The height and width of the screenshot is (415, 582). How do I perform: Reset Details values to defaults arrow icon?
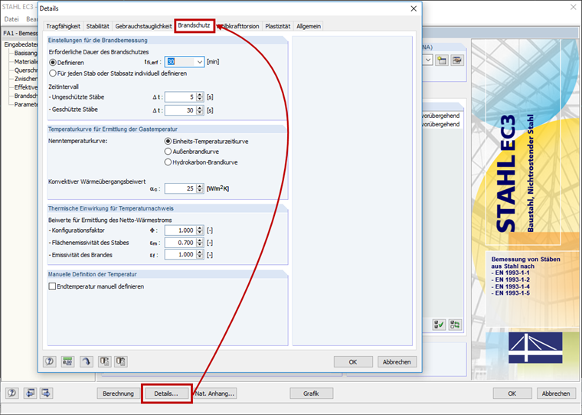point(87,361)
